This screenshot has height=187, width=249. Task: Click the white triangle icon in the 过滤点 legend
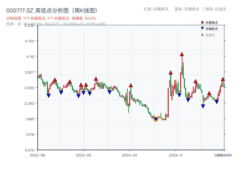tap(202, 35)
